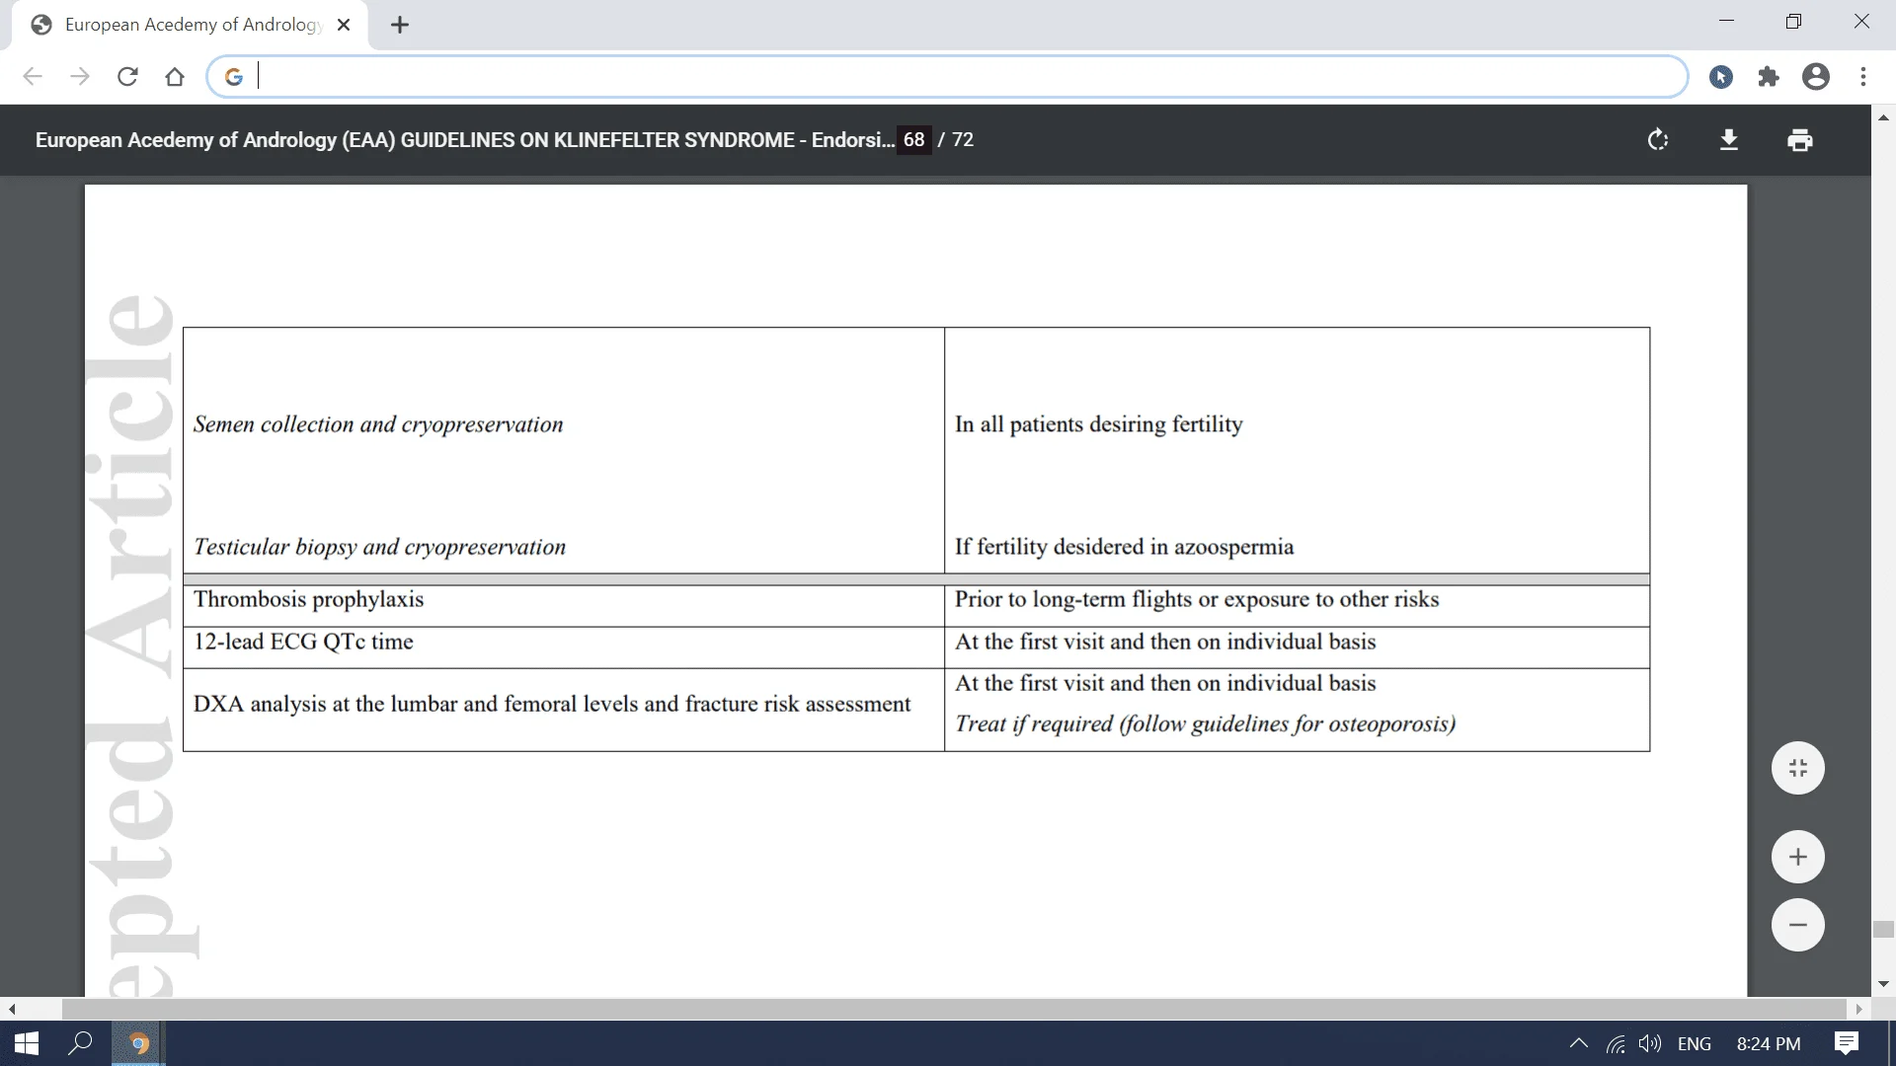Go back to the previous page
Image resolution: width=1896 pixels, height=1066 pixels.
tap(33, 77)
